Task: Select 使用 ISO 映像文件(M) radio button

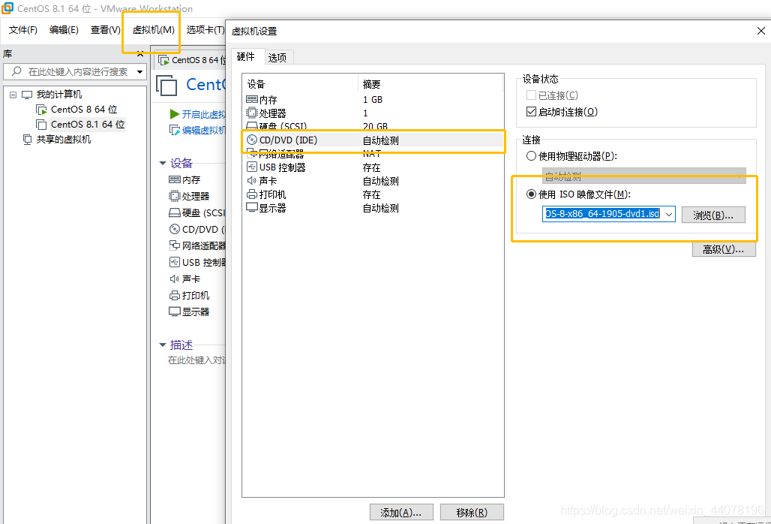Action: click(x=531, y=194)
